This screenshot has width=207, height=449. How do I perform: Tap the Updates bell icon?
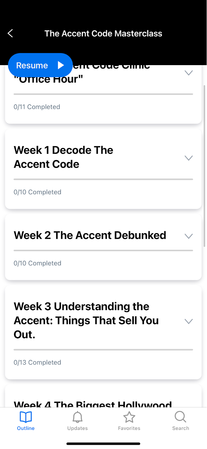(x=78, y=417)
